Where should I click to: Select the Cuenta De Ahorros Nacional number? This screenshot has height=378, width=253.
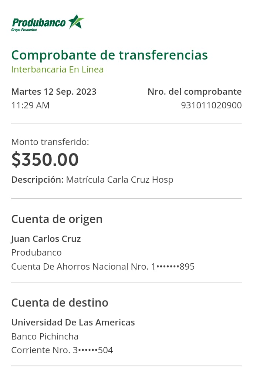[103, 266]
